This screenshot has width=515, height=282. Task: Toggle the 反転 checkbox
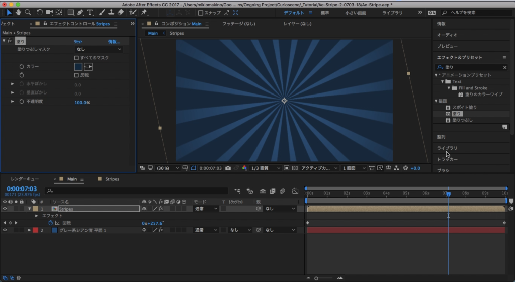76,75
